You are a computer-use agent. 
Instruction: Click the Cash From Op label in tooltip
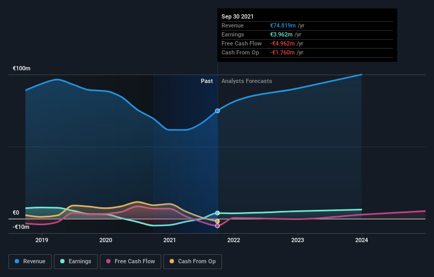tap(240, 52)
